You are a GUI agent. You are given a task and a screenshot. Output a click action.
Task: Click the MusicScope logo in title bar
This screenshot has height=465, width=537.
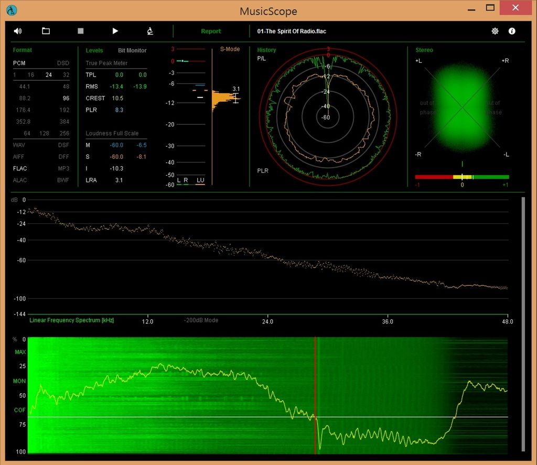pyautogui.click(x=12, y=10)
